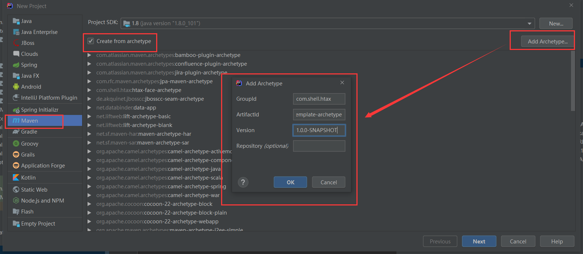Expand the cocoon-22-archetype-webapp node
This screenshot has width=583, height=254.
pyautogui.click(x=89, y=222)
